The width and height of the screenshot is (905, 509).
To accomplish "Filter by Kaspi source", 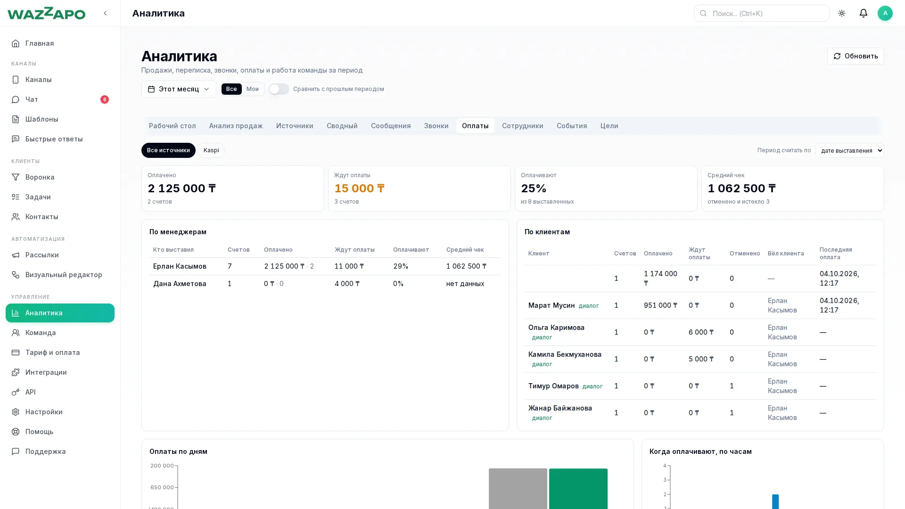I will pyautogui.click(x=211, y=150).
